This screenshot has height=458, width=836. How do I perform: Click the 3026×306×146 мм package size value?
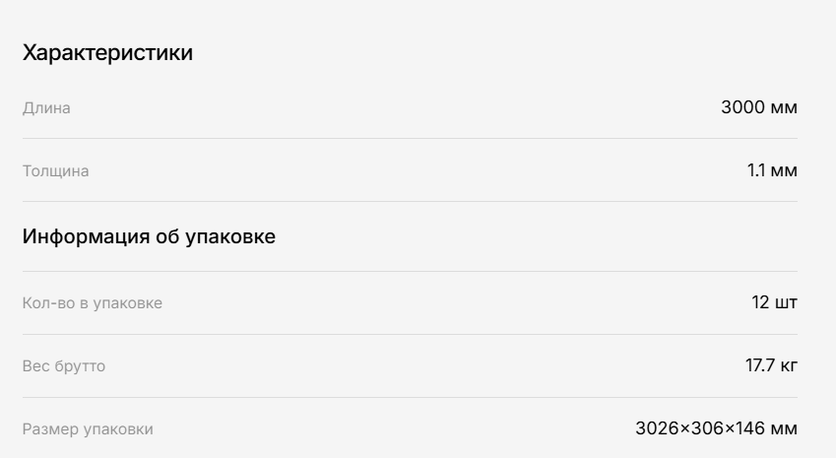717,428
